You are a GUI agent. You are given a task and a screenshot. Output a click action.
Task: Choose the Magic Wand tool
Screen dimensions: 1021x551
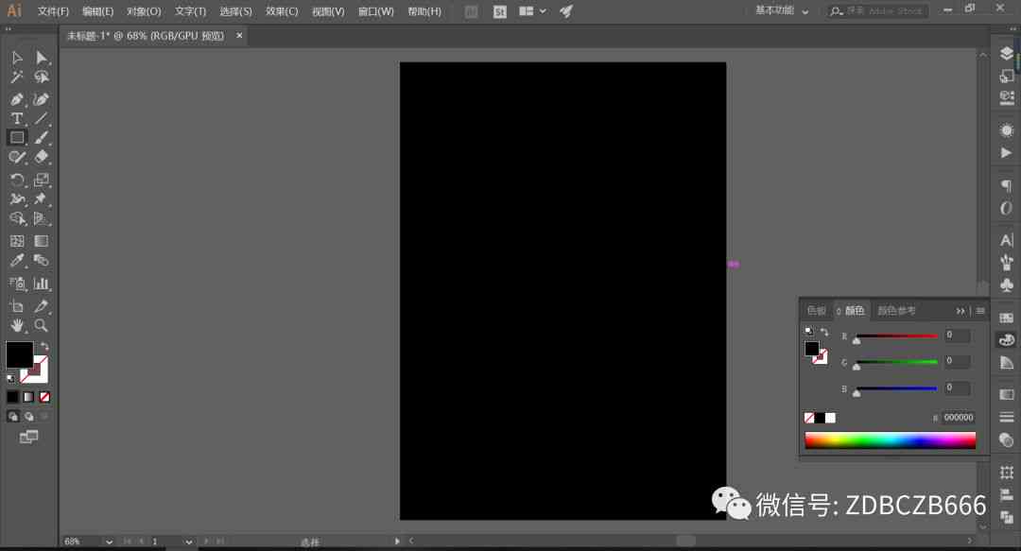[x=17, y=77]
